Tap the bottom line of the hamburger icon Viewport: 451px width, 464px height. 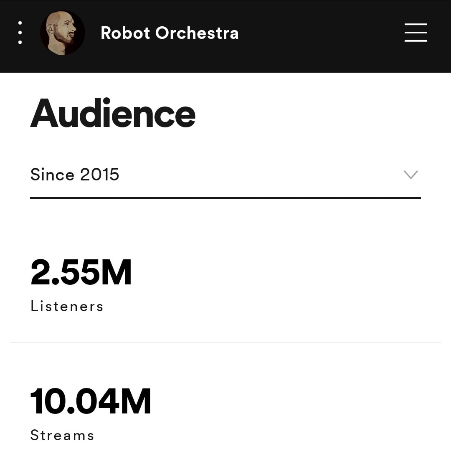click(x=416, y=41)
